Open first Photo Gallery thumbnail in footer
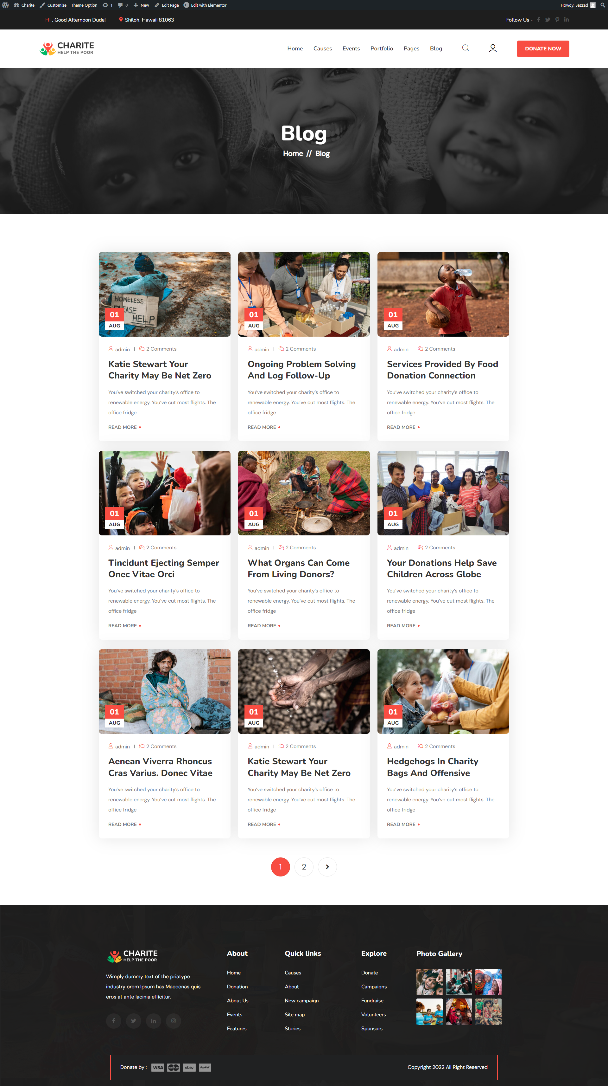The width and height of the screenshot is (608, 1086). coord(429,982)
